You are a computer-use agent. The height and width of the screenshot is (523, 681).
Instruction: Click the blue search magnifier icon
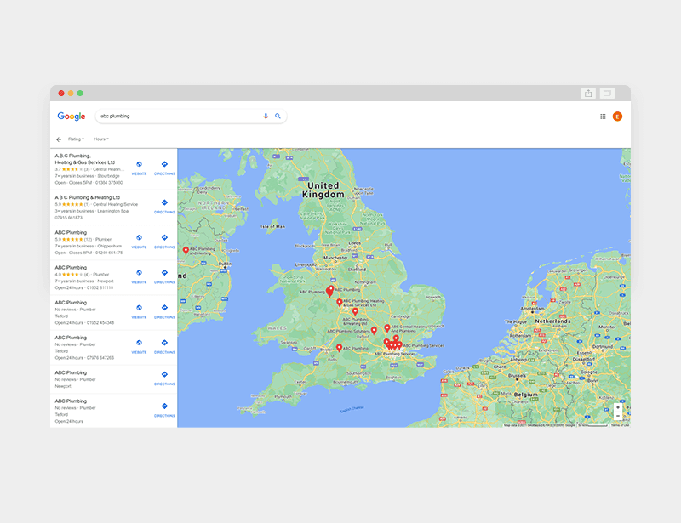[278, 116]
